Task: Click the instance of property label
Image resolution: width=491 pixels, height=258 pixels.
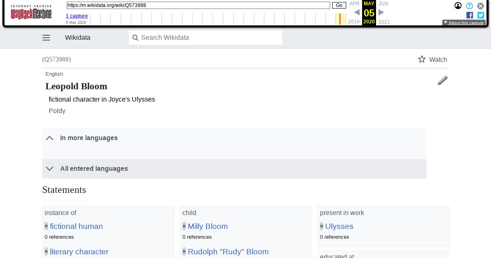Action: (61, 213)
